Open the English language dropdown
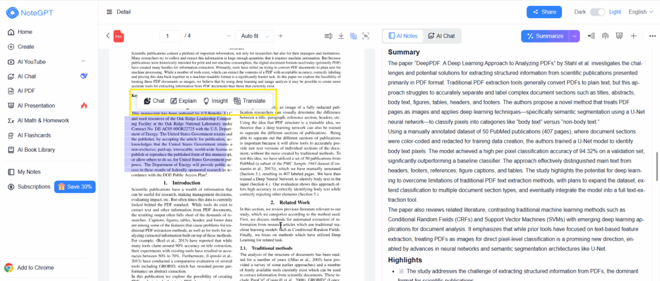The width and height of the screenshot is (660, 281). tap(640, 12)
